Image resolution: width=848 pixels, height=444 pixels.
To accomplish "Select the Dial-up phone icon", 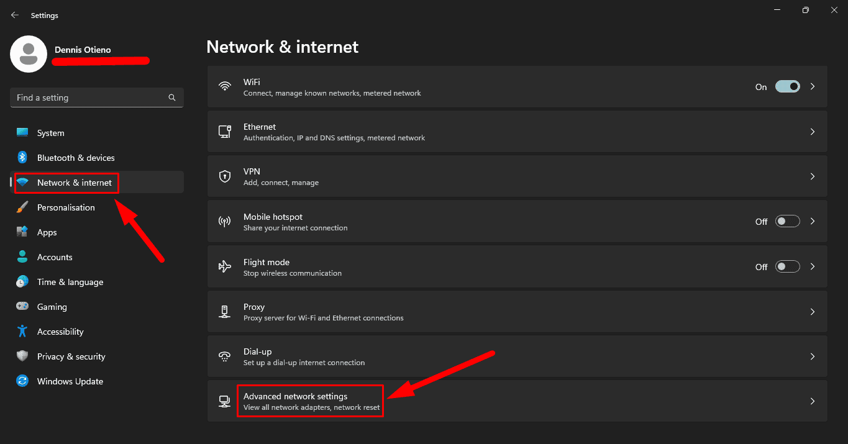I will [224, 356].
